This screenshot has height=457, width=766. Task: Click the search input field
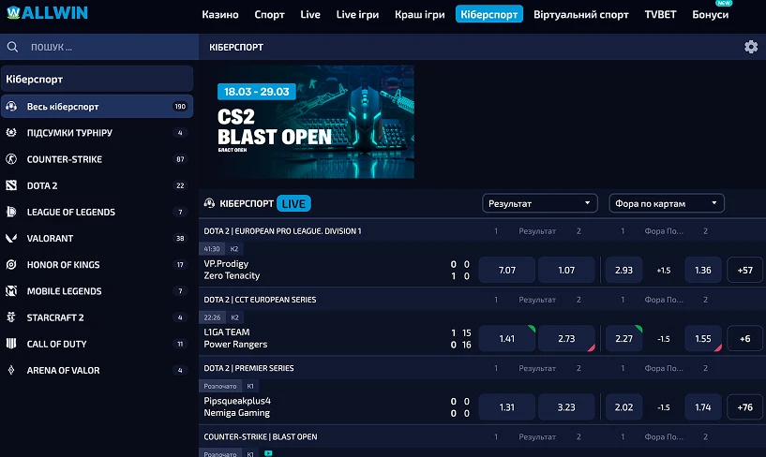pos(103,47)
